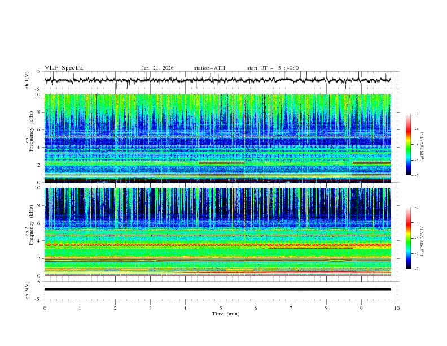
Task: Click the 'ch.1(V)' waveform axis label
Action: point(27,80)
